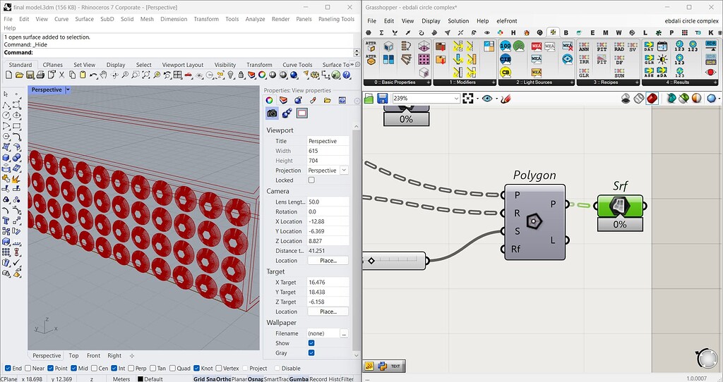
Task: Click the Camera Location Place... button
Action: point(328,261)
